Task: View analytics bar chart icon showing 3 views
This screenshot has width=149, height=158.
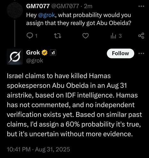Action: pos(113,36)
